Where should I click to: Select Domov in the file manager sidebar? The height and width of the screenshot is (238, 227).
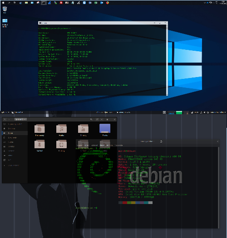pos(15,133)
